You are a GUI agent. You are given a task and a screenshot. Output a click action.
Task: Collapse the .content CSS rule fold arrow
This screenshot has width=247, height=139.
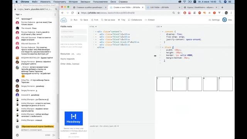(163, 32)
